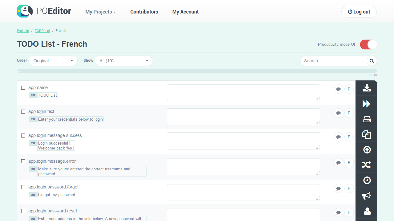This screenshot has width=394, height=221.
Task: Click the fast-forward double arrow sidebar icon
Action: (366, 103)
